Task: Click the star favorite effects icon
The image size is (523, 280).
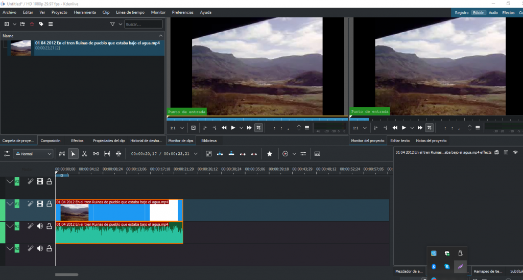Action: pyautogui.click(x=270, y=154)
